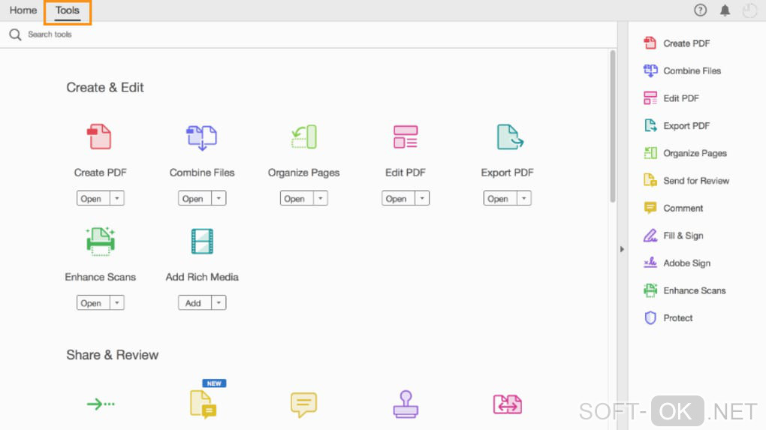This screenshot has height=430, width=766.
Task: Click the magnifier search icon
Action: pos(15,35)
